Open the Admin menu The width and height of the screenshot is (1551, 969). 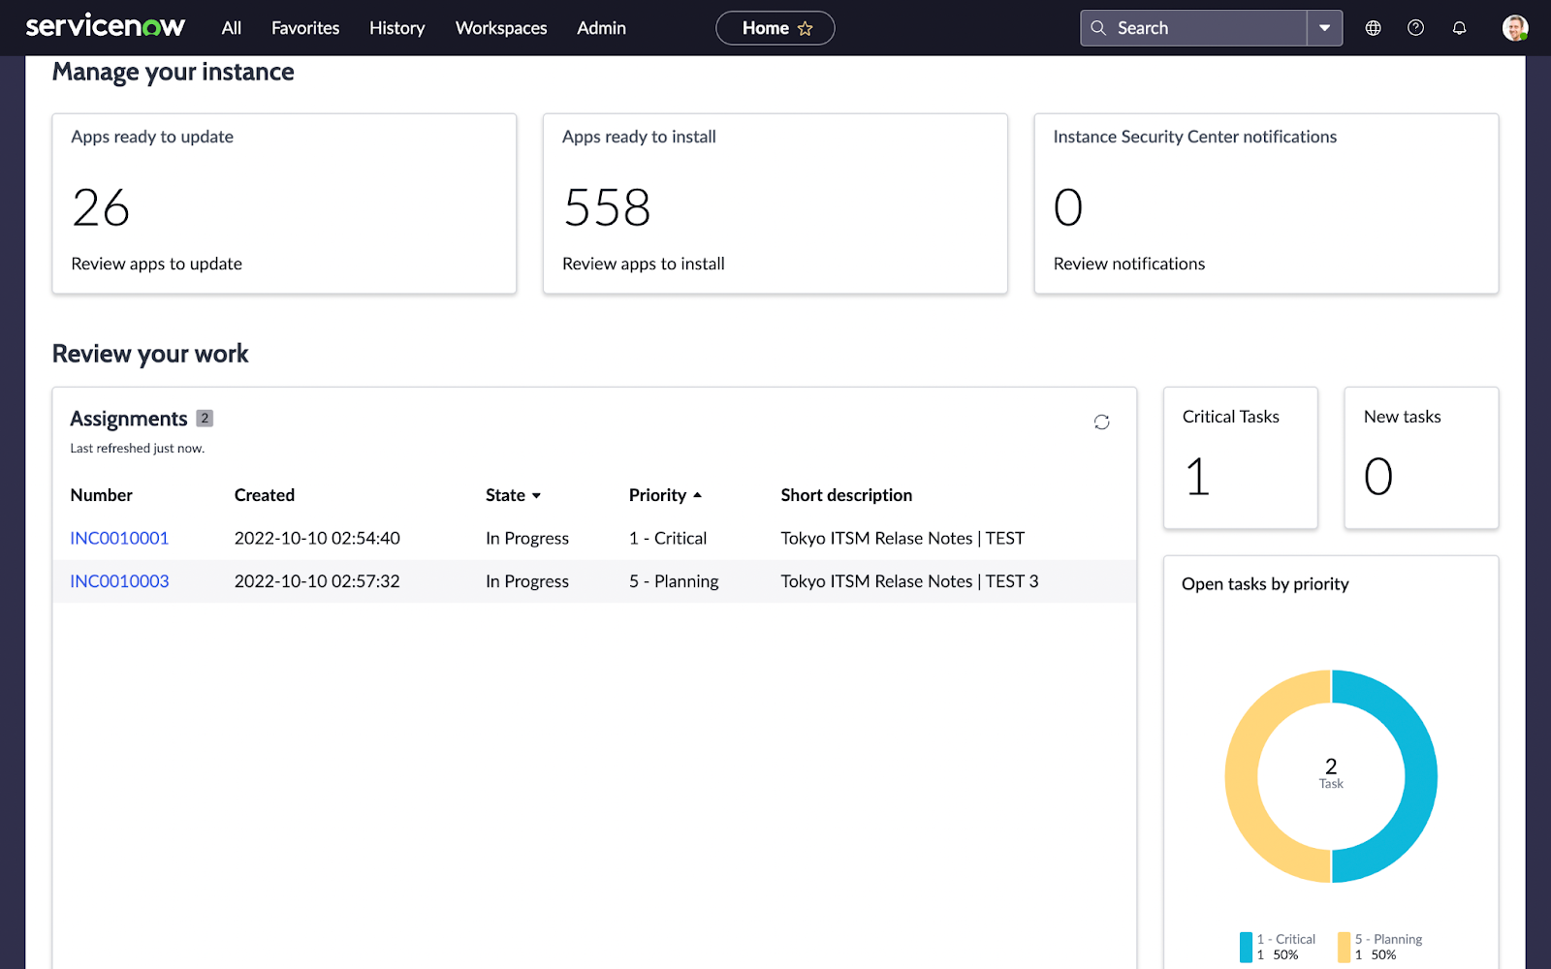pyautogui.click(x=601, y=28)
